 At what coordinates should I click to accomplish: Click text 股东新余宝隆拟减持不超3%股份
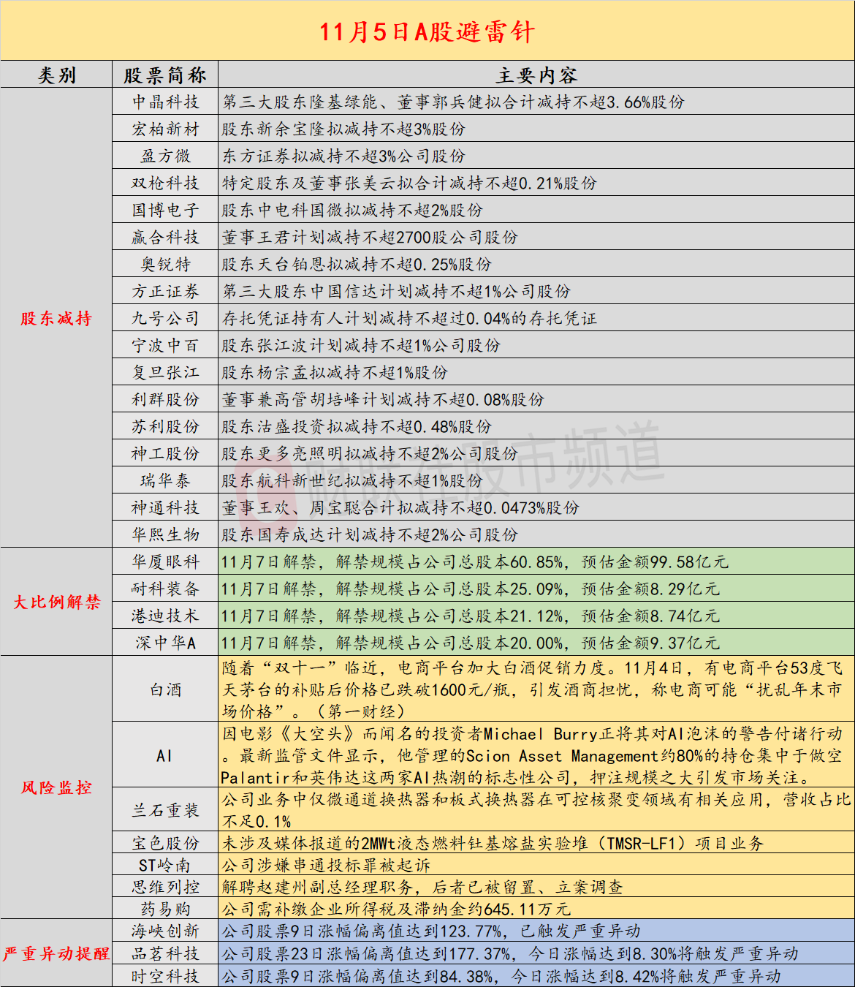point(343,129)
